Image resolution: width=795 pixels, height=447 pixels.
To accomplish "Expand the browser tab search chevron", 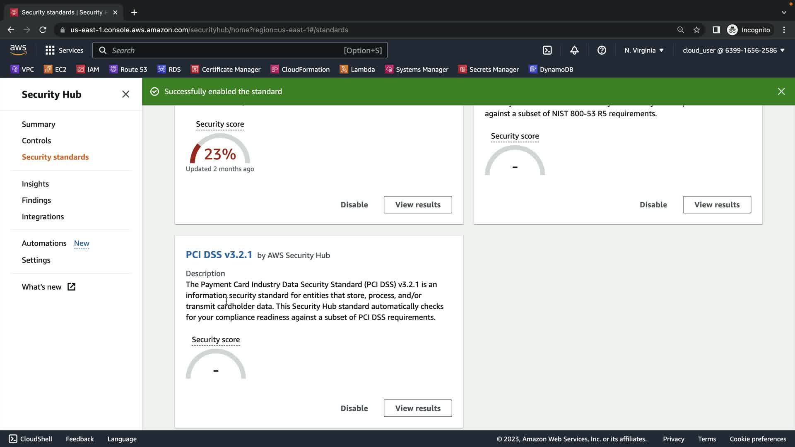I will click(783, 12).
